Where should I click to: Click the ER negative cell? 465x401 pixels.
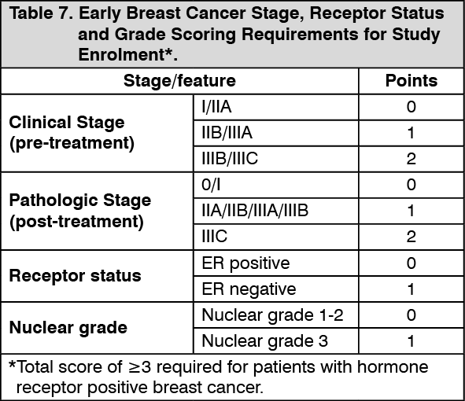point(276,289)
